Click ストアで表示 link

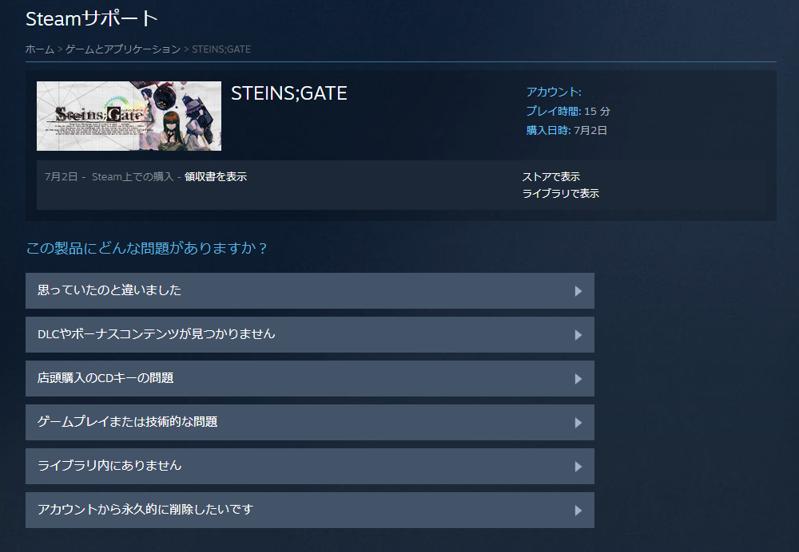[x=551, y=176]
